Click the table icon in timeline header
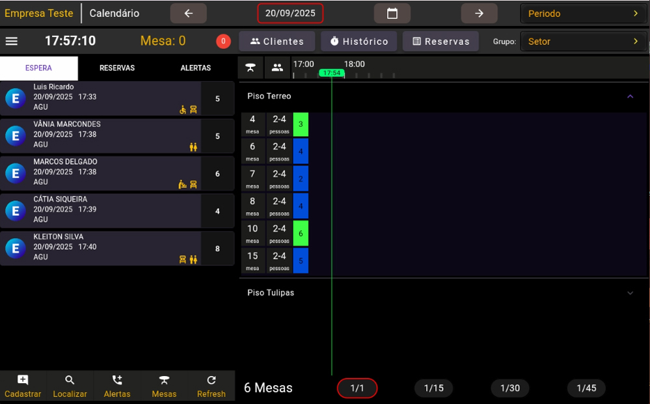The height and width of the screenshot is (404, 650). 251,67
